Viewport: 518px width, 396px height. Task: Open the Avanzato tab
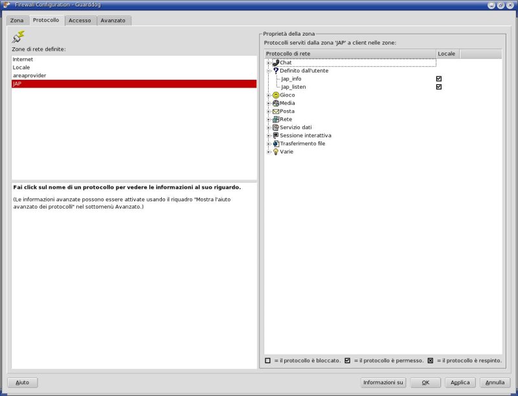click(113, 21)
